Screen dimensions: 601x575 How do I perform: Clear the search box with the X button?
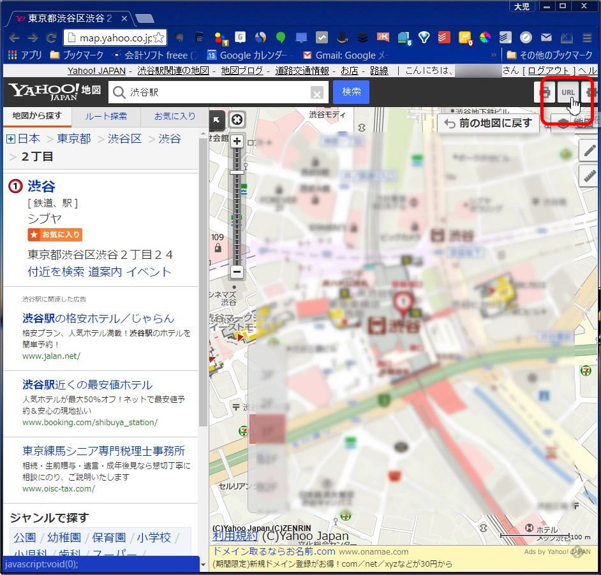316,92
